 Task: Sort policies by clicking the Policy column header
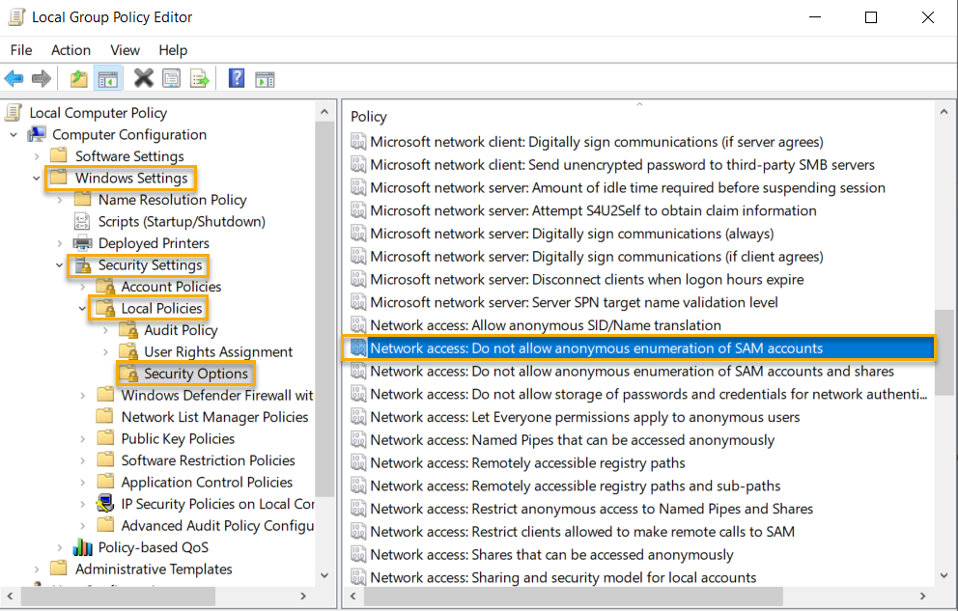click(368, 116)
